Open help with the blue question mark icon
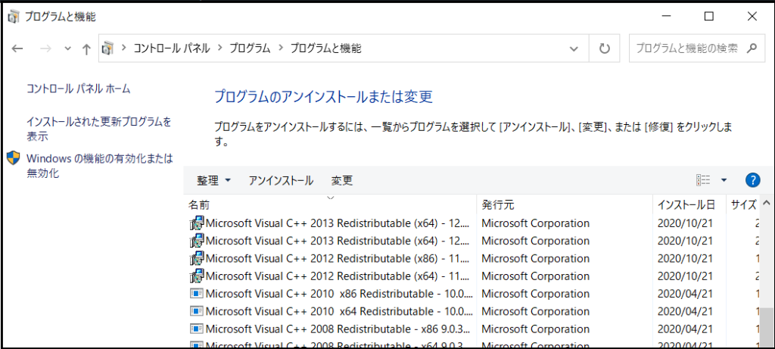Viewport: 775px width, 349px height. [752, 180]
